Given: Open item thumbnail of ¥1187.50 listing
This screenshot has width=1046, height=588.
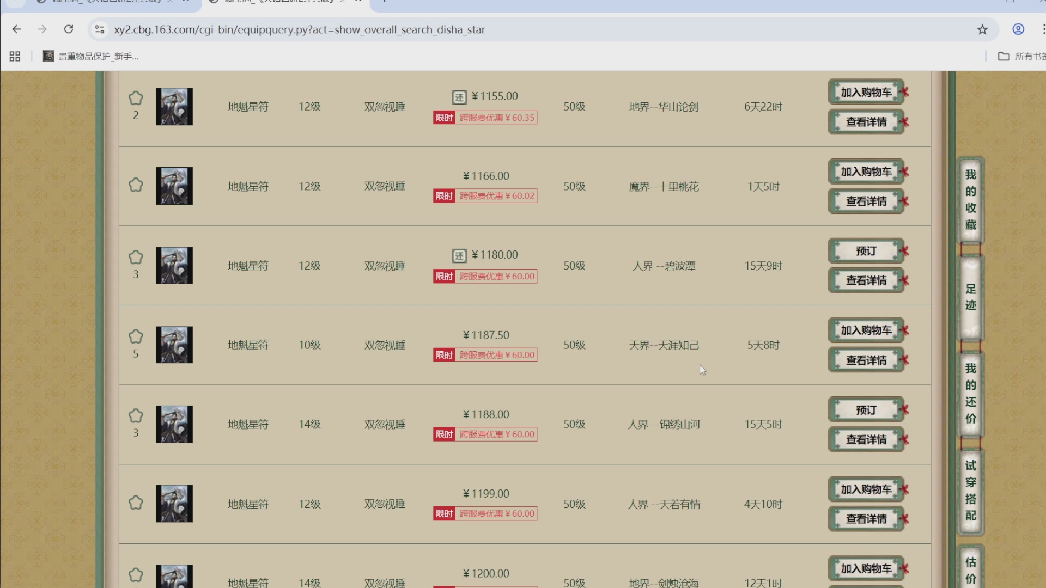Looking at the screenshot, I should [x=174, y=345].
